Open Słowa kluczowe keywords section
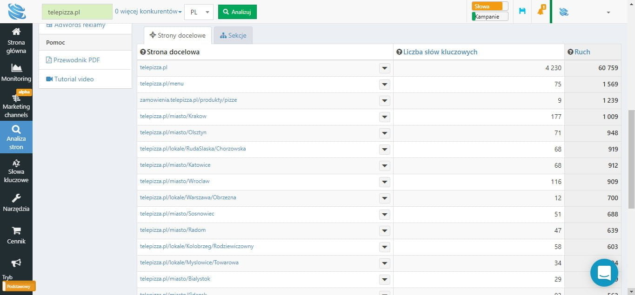The width and height of the screenshot is (635, 295). coord(16,163)
